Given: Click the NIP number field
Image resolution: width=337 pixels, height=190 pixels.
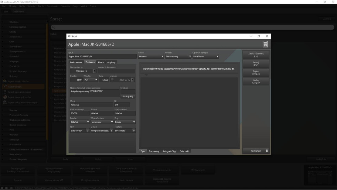Looking at the screenshot, I should click(78, 131).
